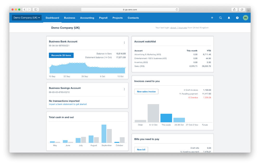Click Sales YTD value 28,033.79
Screen dimensions: 260x165
click(x=206, y=66)
